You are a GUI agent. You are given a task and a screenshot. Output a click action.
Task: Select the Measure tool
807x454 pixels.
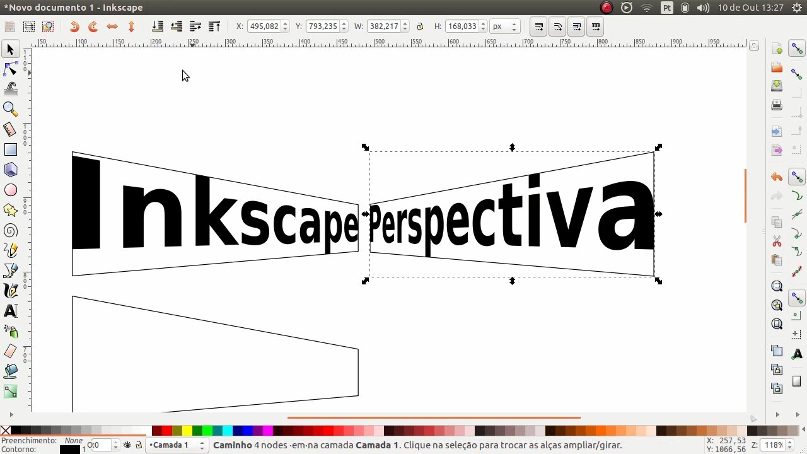tap(10, 129)
